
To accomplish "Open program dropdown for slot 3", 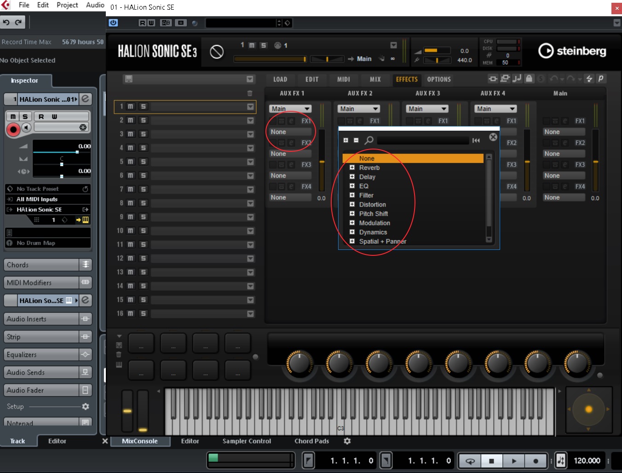I will coord(250,134).
